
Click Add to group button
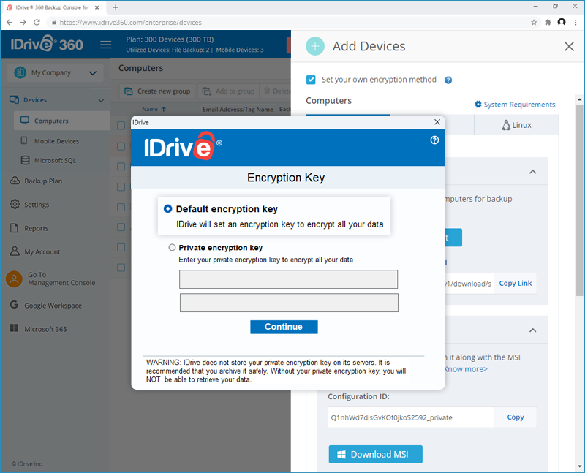(228, 91)
